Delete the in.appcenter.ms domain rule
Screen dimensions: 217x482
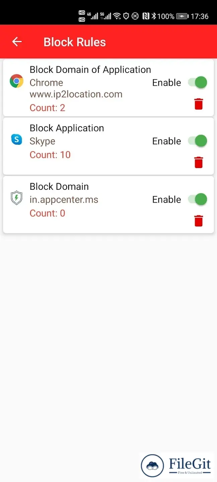[199, 221]
